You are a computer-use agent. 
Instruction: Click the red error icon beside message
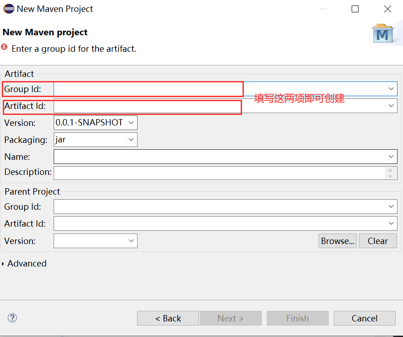click(5, 47)
